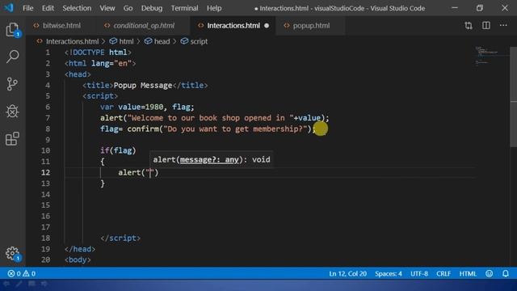Image resolution: width=517 pixels, height=291 pixels.
Task: Click the "Welcome to our book shop" string
Action: pyautogui.click(x=210, y=118)
